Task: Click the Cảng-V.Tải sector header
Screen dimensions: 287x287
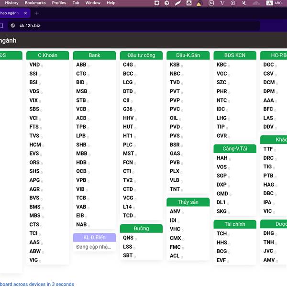Action: [235, 149]
